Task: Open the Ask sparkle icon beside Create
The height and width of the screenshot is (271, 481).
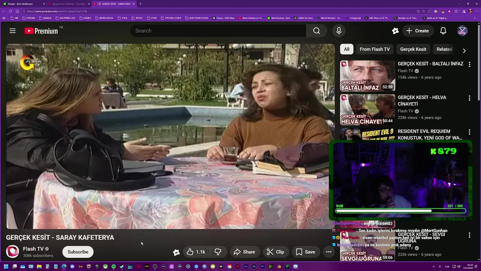Action: (395, 31)
